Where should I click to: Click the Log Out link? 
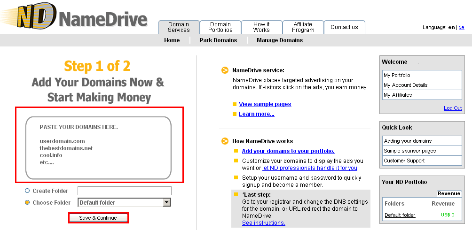tap(453, 108)
